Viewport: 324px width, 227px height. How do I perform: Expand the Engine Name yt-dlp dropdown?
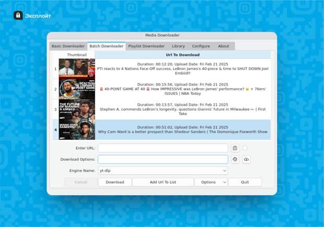(163, 171)
